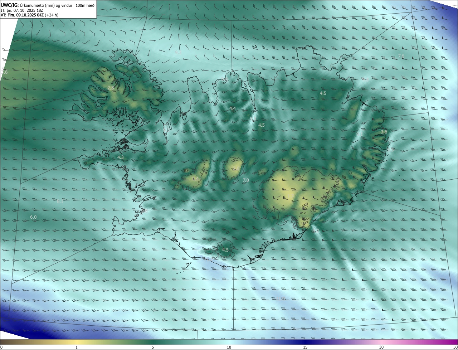Click the colorbar tick label 0

[x=1, y=347]
